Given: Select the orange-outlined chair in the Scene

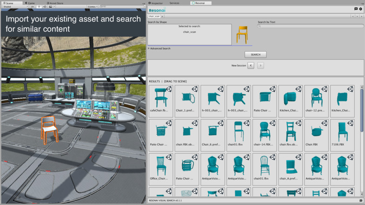Looking at the screenshot, I should tap(49, 130).
